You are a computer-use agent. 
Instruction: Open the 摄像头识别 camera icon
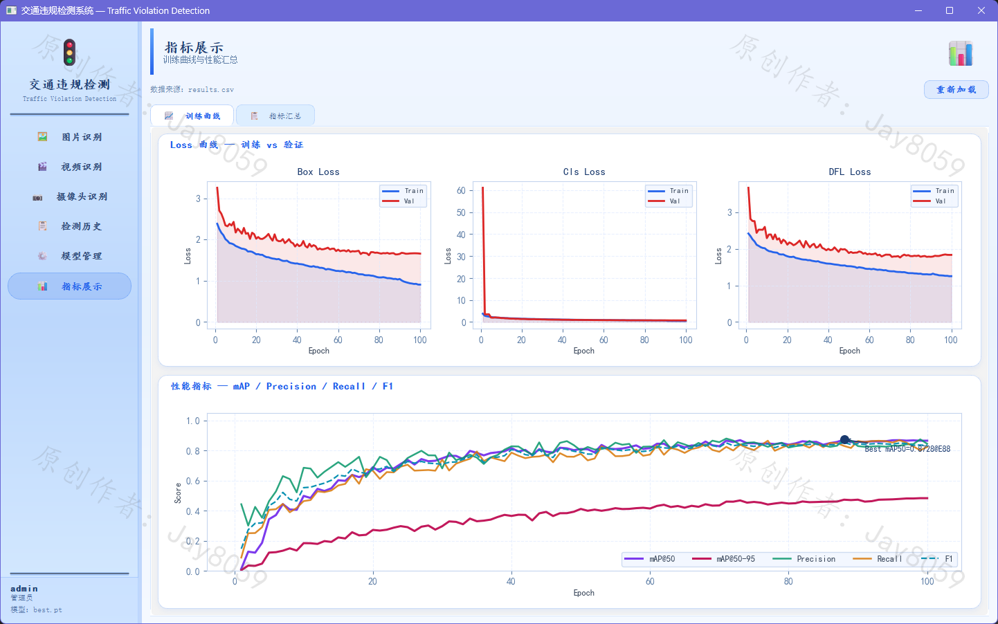37,197
